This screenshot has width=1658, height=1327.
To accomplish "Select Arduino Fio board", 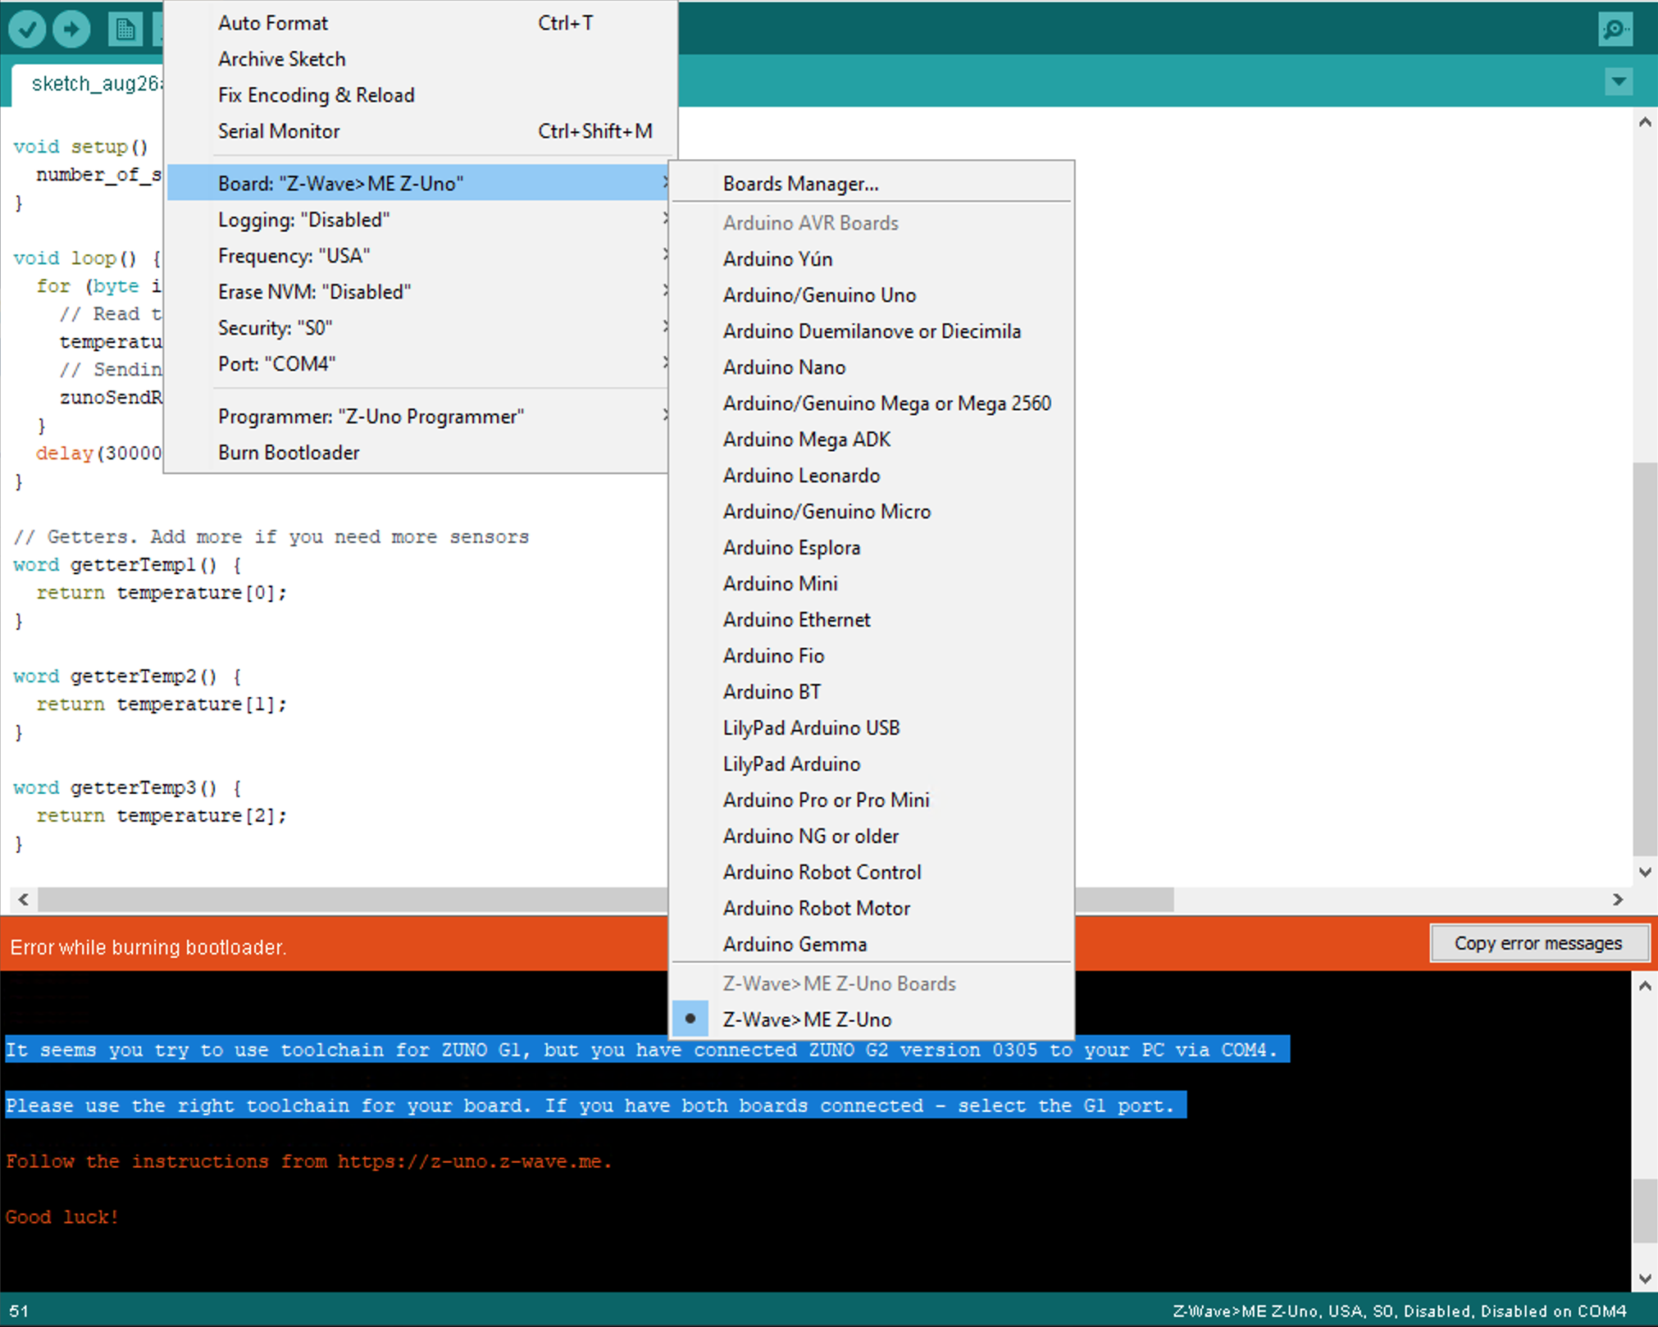I will (872, 656).
